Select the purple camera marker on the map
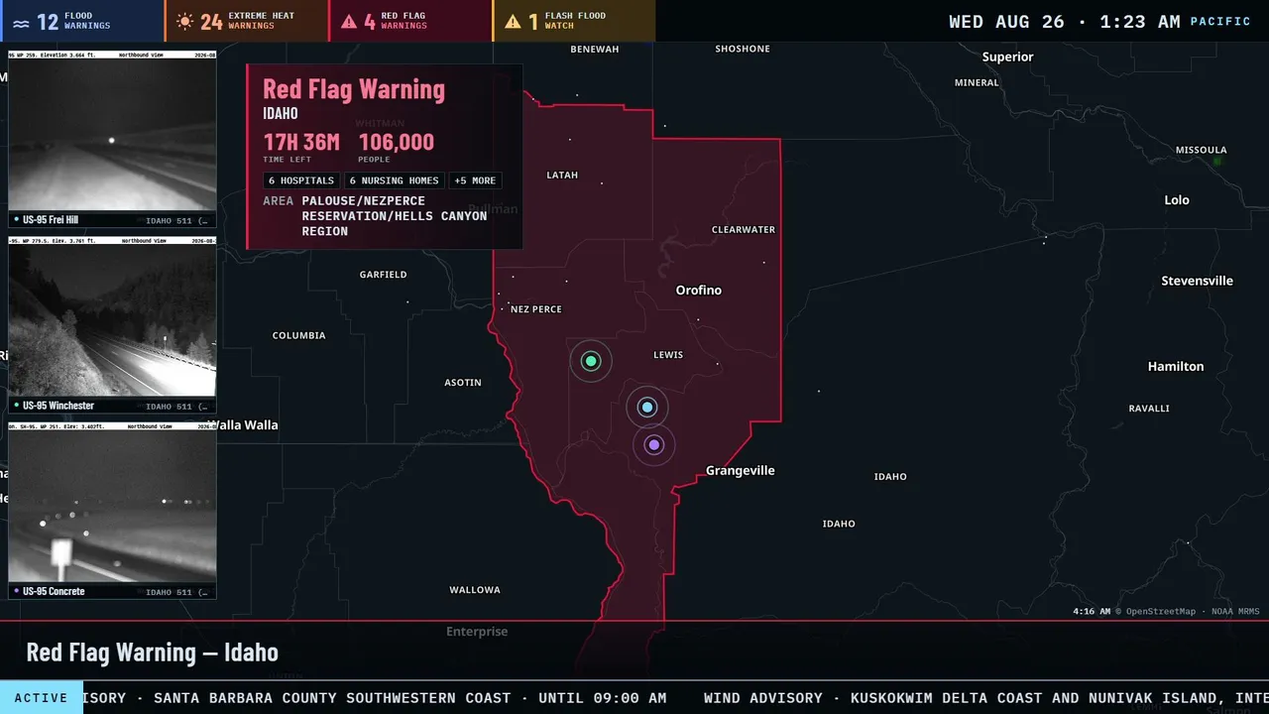The height and width of the screenshot is (714, 1269). (x=653, y=445)
